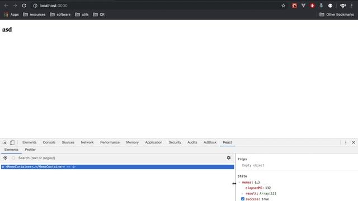This screenshot has width=358, height=201.
Task: Collapse the memes state object
Action: (239, 183)
